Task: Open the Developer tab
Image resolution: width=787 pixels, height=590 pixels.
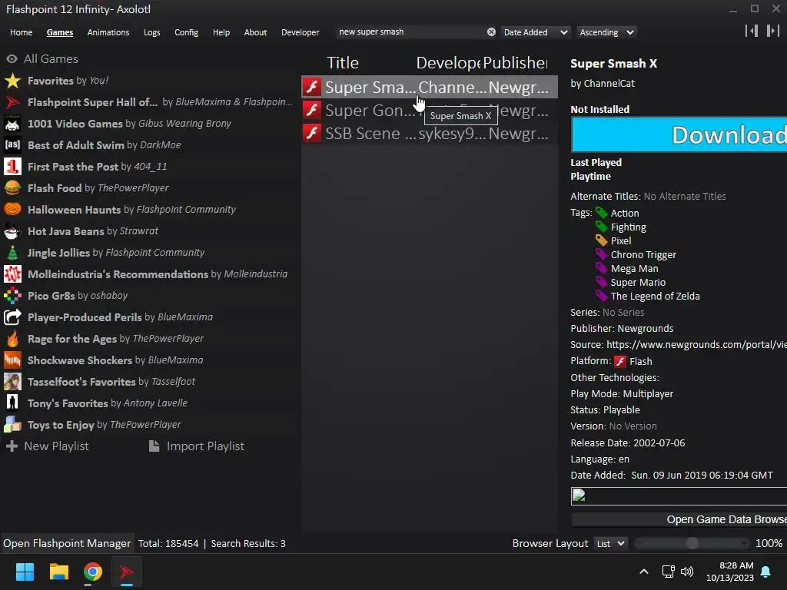Action: point(301,32)
